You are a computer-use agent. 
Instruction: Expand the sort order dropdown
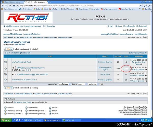coord(94,84)
